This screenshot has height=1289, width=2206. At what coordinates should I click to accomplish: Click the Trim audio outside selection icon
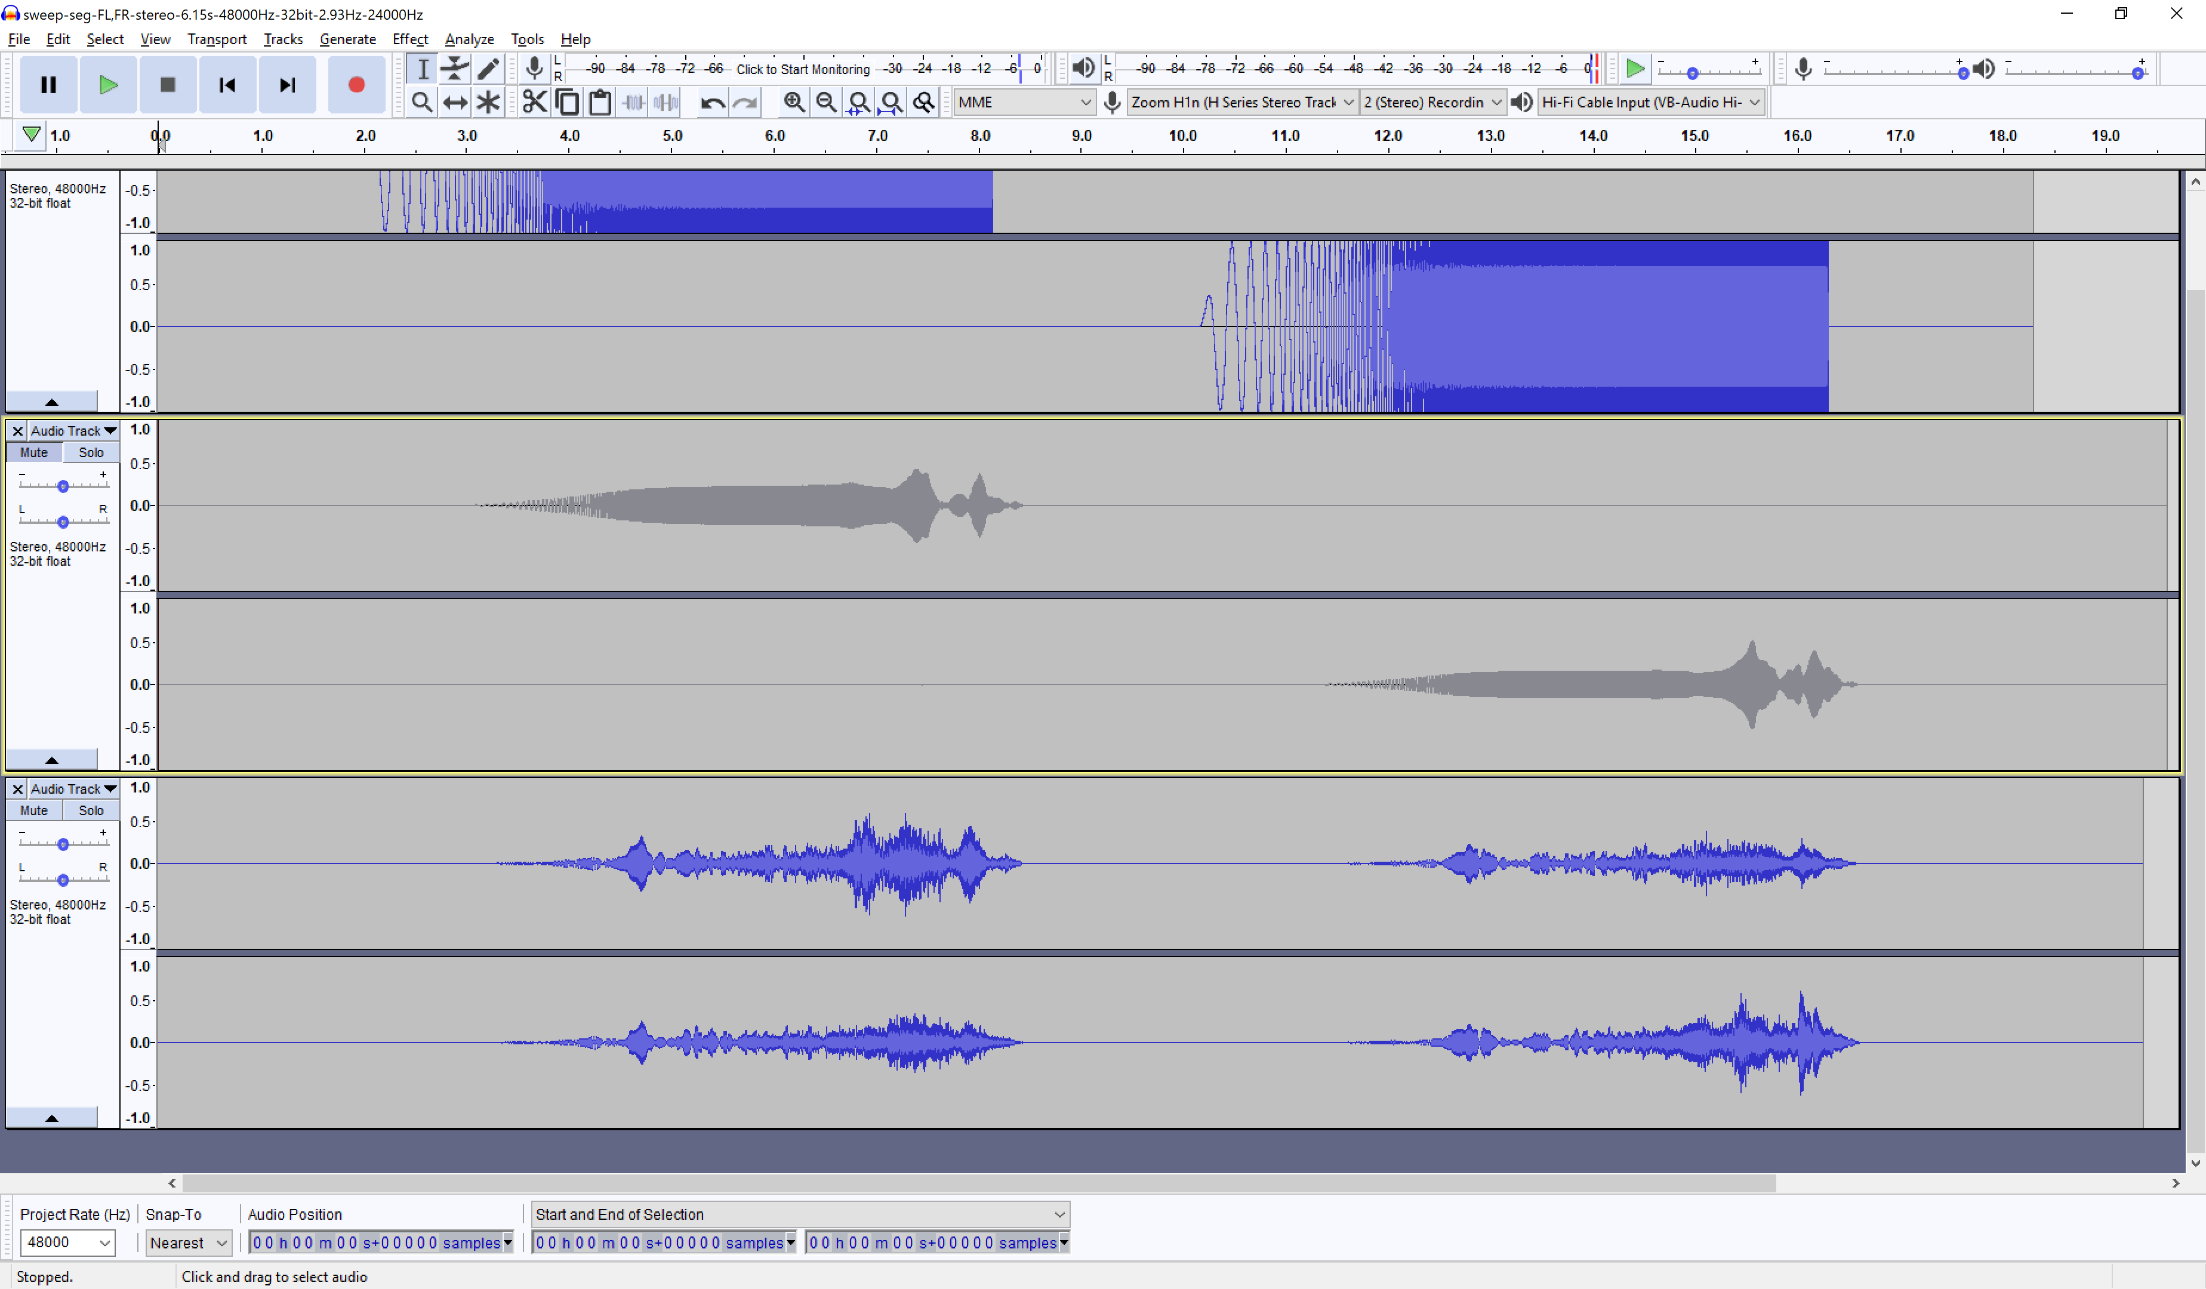[633, 103]
